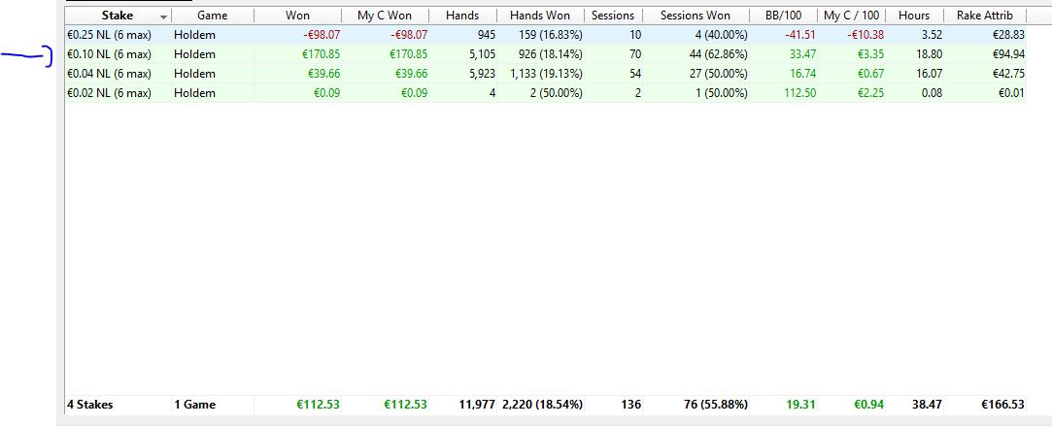Screen dimensions: 1052x426
Task: Click the 4 (40.00%) sessions won cell
Action: tap(721, 35)
